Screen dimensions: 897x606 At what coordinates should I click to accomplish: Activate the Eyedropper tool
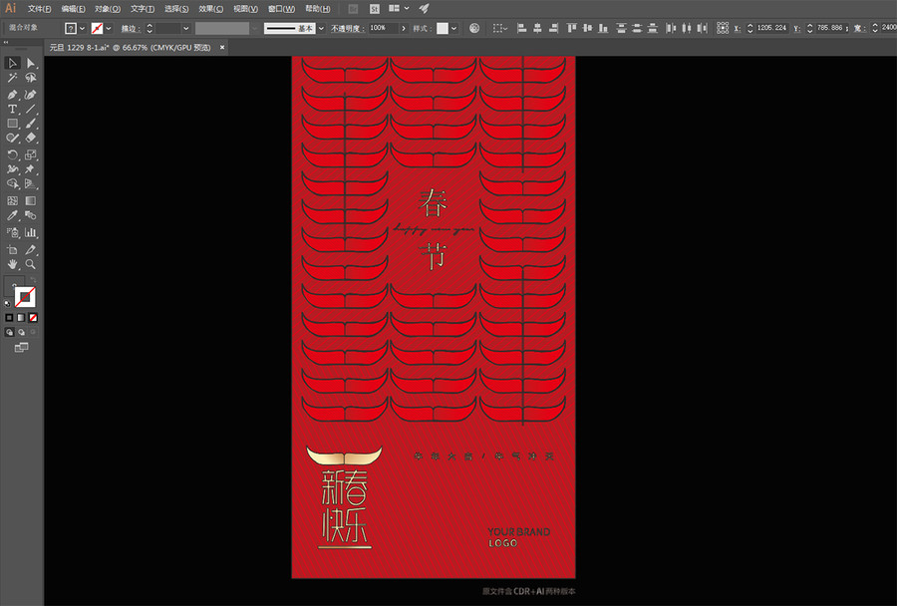pyautogui.click(x=12, y=215)
